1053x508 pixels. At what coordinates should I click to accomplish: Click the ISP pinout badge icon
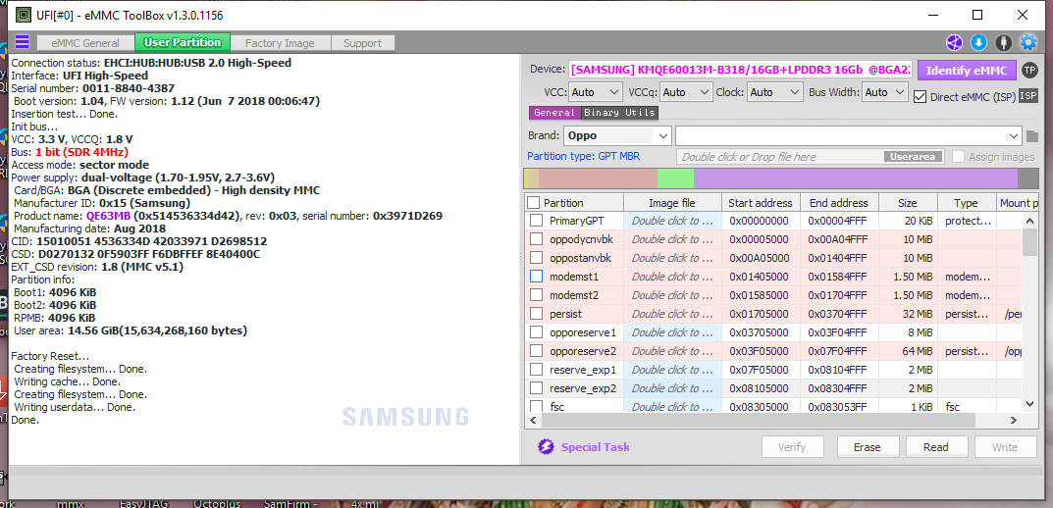point(1028,97)
